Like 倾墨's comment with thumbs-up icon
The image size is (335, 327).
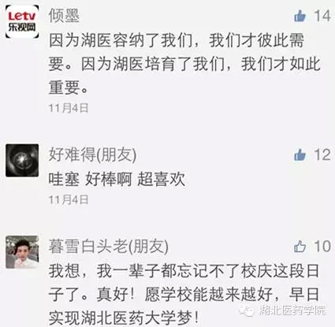(300, 16)
